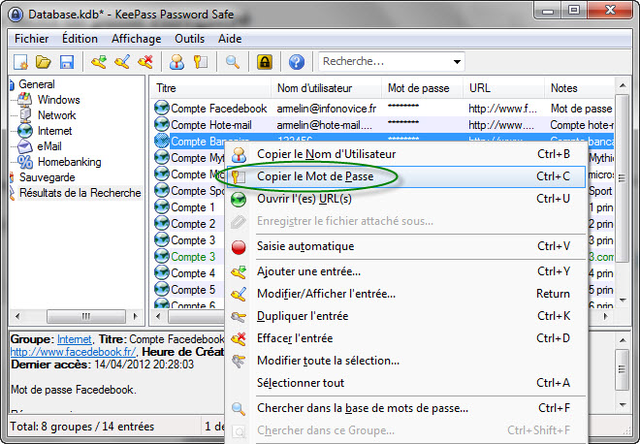
Task: Click the Modifier/Afficher l'entrée key icon
Action: pos(239,295)
